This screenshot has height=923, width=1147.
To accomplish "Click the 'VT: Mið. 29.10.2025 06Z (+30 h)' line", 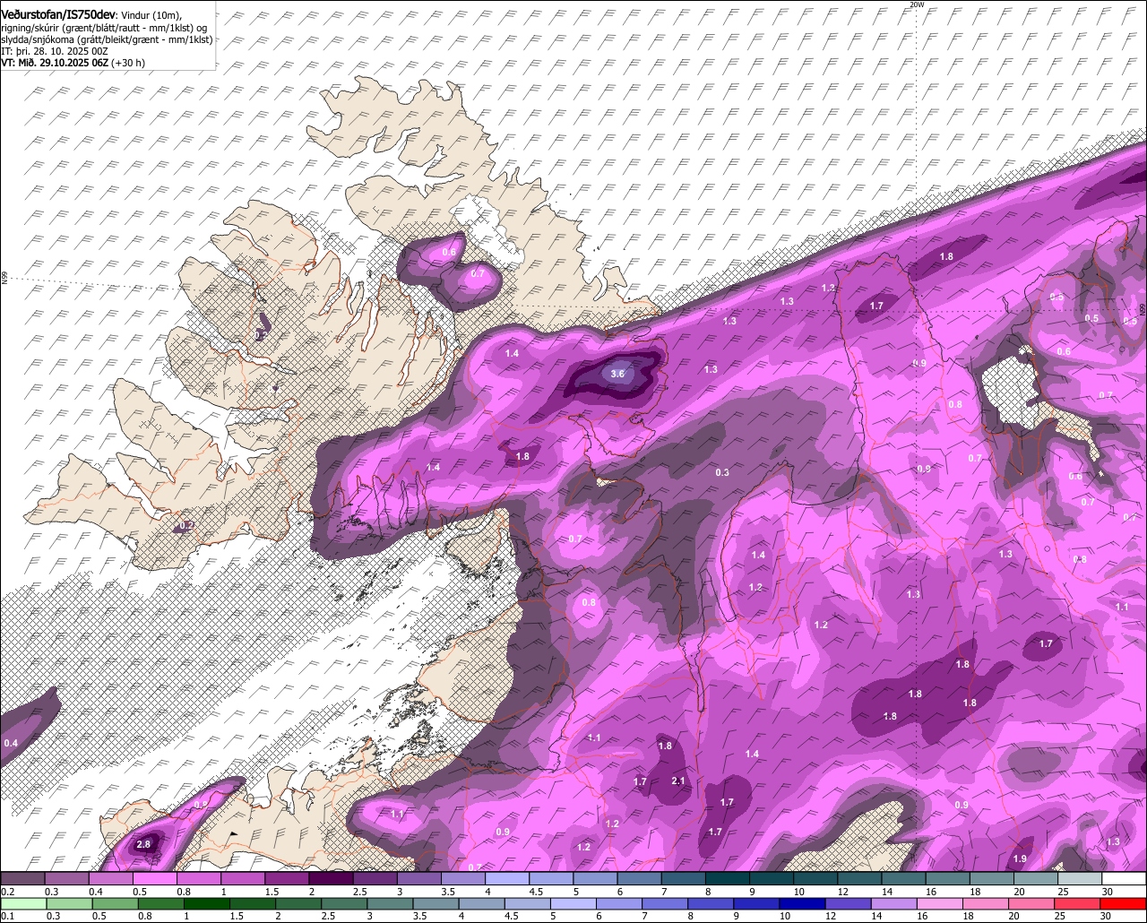I will 73,63.
